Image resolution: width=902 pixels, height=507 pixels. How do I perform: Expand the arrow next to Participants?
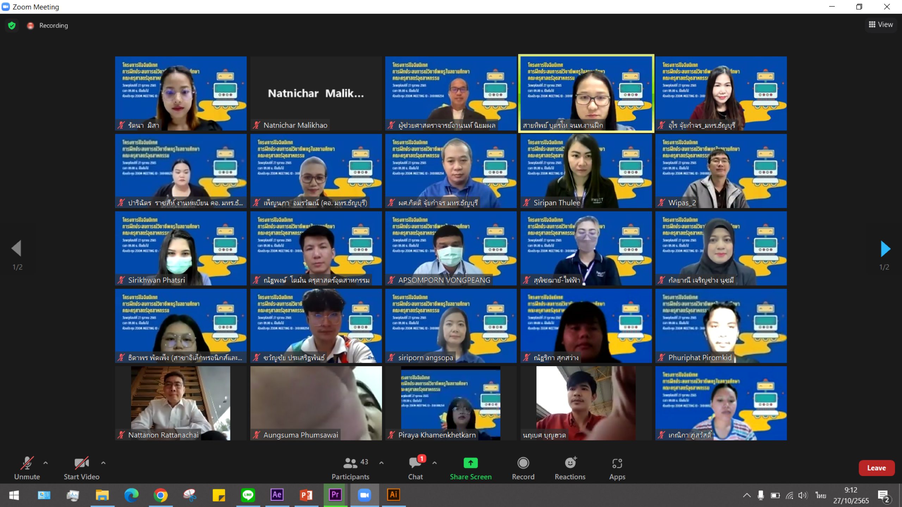381,463
